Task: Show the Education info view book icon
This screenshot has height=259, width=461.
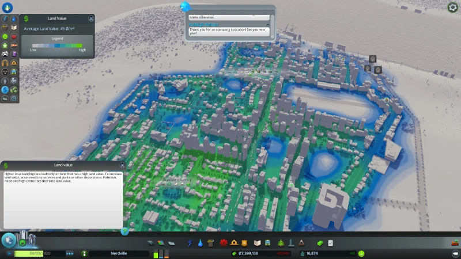Action: 14,28
